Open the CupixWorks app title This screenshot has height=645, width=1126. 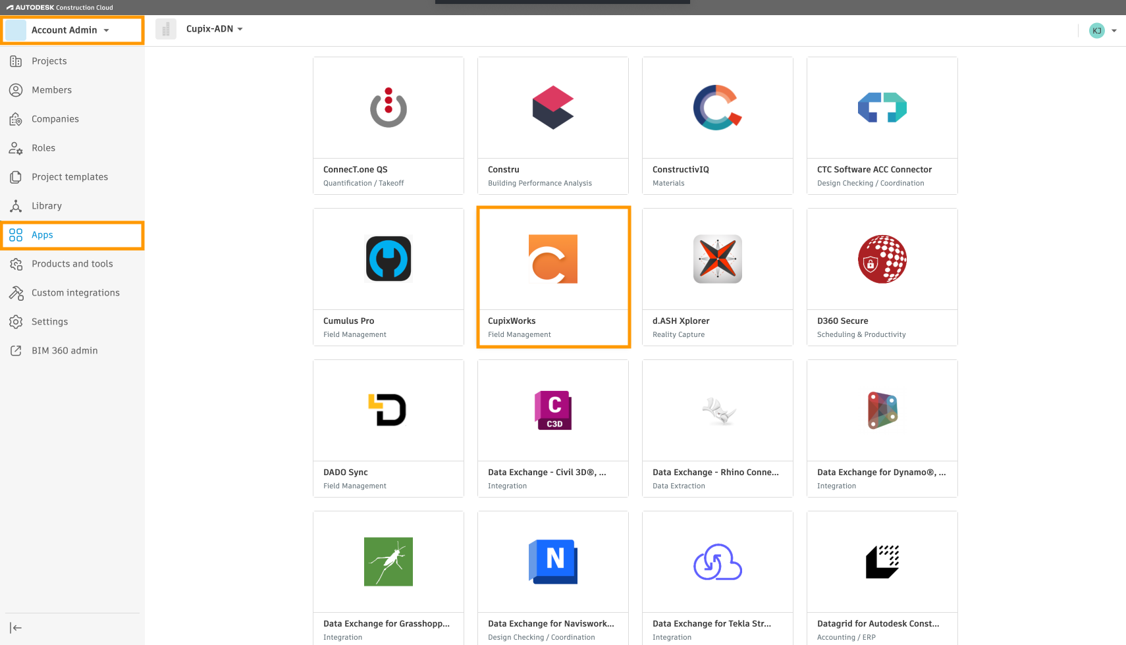click(x=512, y=321)
